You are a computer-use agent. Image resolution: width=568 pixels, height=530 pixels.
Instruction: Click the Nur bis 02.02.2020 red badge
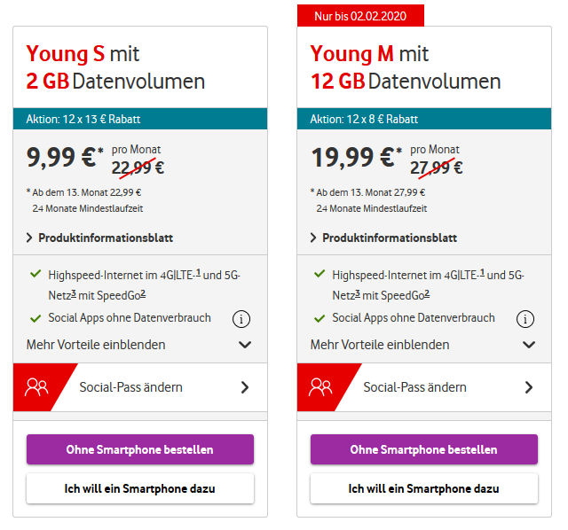[360, 15]
